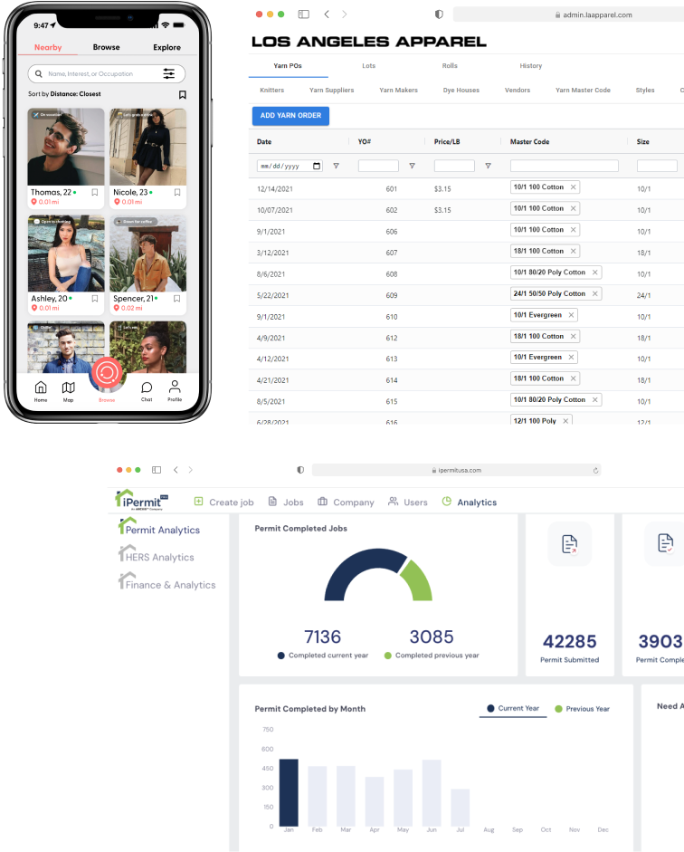Screen dimensions: 684x852
Task: Toggle Previous Year chart legend
Action: click(x=582, y=709)
